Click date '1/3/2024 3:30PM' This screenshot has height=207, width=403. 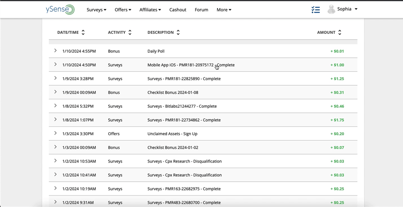tap(78, 134)
